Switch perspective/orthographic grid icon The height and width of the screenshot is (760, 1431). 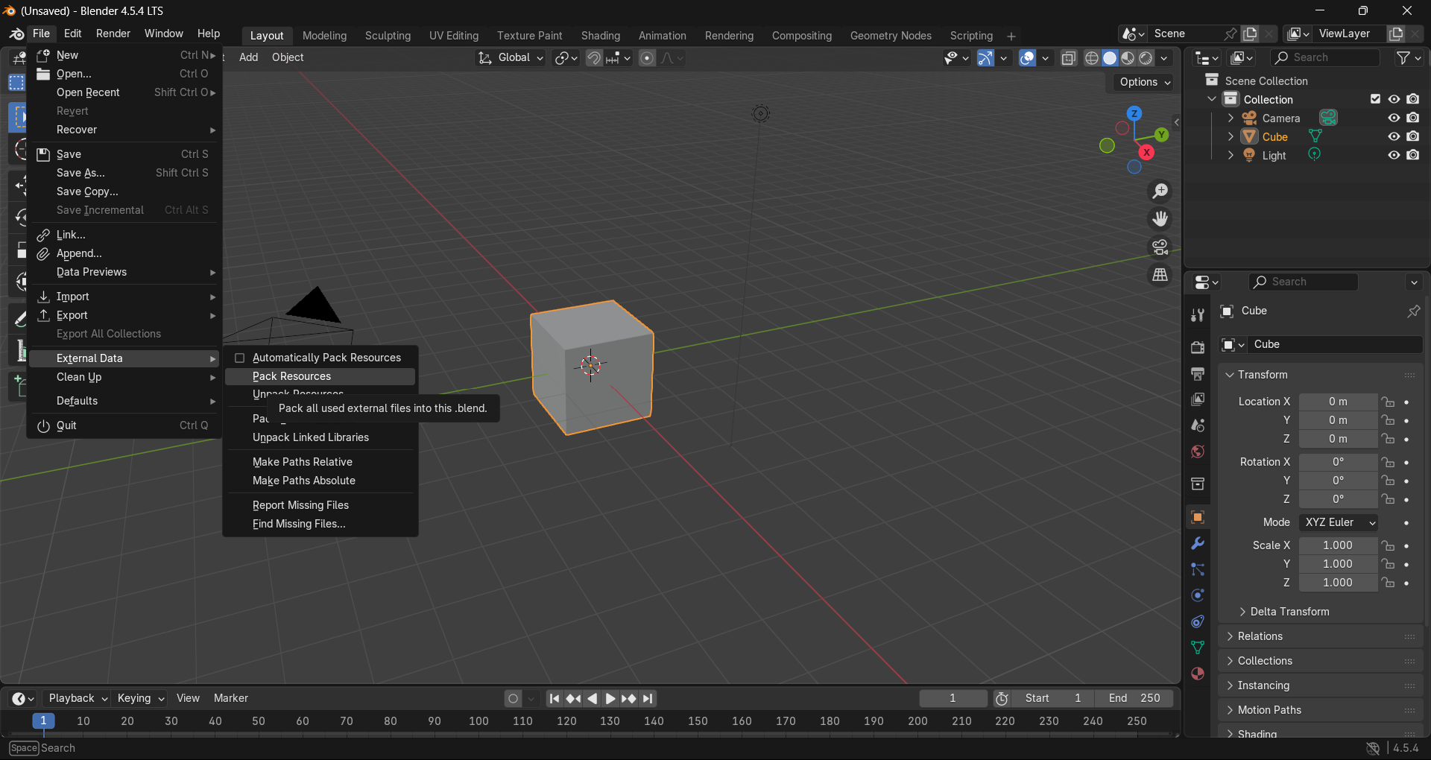click(x=1160, y=275)
